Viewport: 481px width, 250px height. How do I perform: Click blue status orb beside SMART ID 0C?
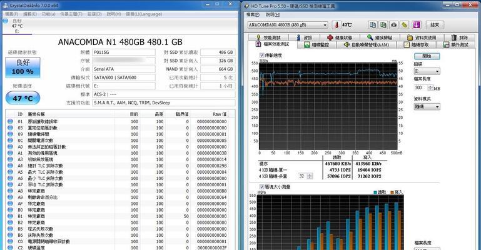pyautogui.click(x=10, y=141)
